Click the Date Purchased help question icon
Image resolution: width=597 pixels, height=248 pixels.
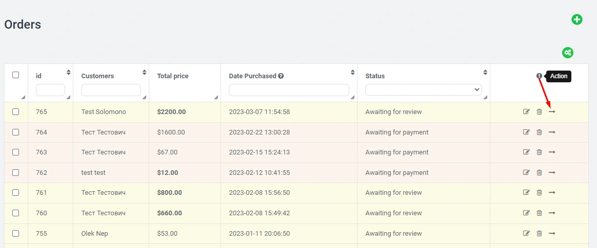coord(281,76)
